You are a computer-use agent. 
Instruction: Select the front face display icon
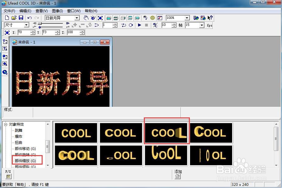point(109,18)
